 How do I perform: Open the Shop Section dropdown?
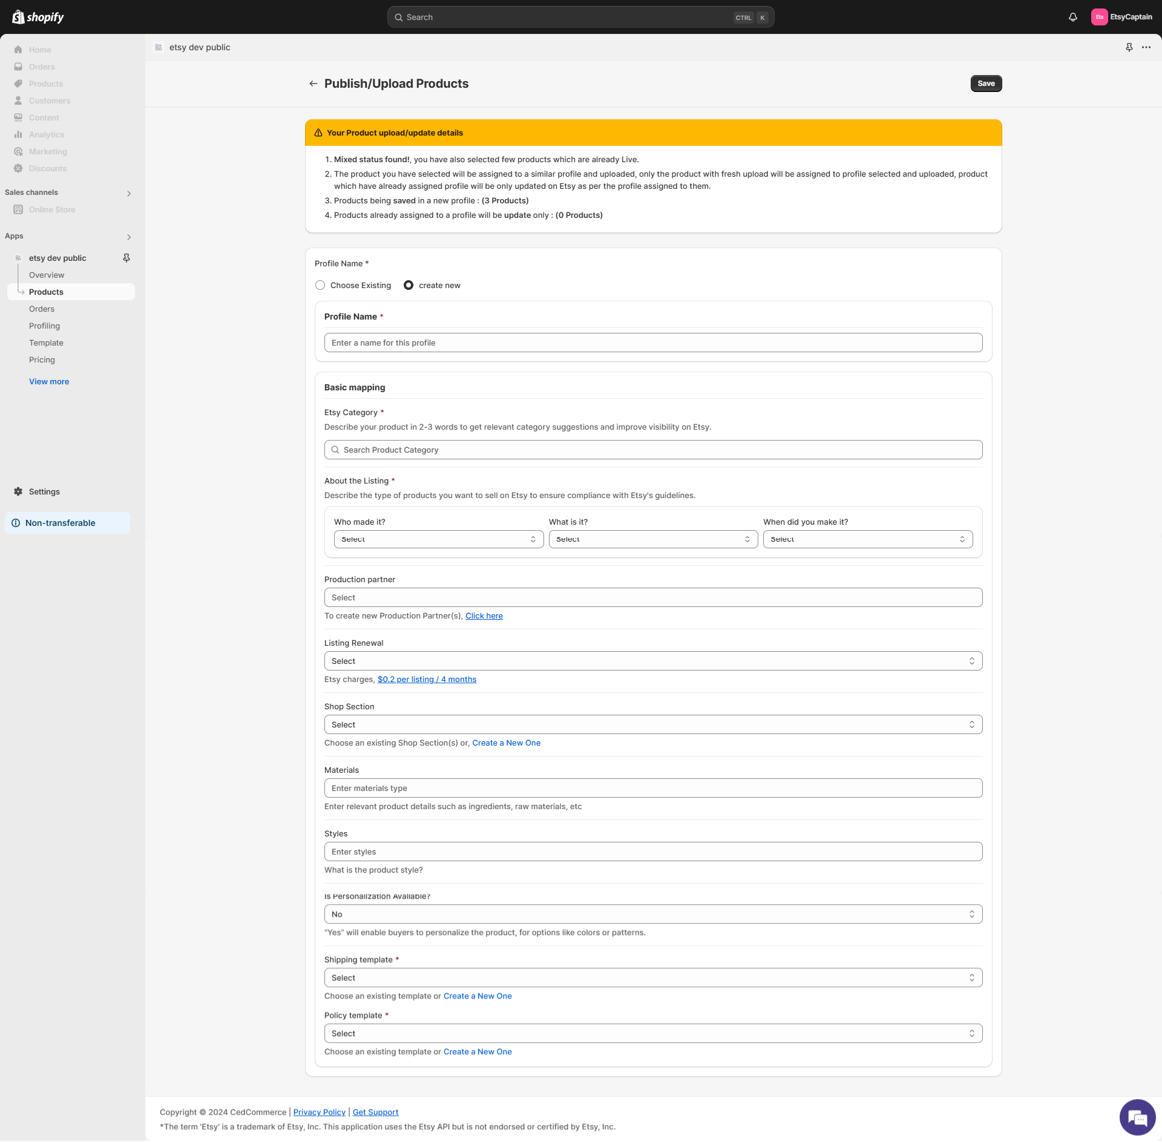point(653,724)
